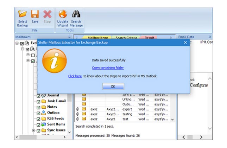This screenshot has width=227, height=148.
Task: Toggle the Sync Issues checkbox
Action: coord(38,130)
